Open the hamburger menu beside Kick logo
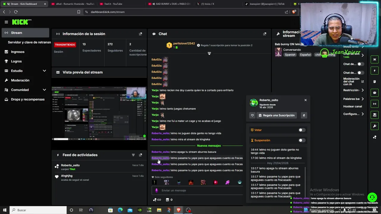 (x=6, y=22)
